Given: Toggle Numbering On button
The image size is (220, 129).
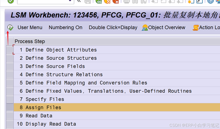Looking at the screenshot, I should point(66,28).
